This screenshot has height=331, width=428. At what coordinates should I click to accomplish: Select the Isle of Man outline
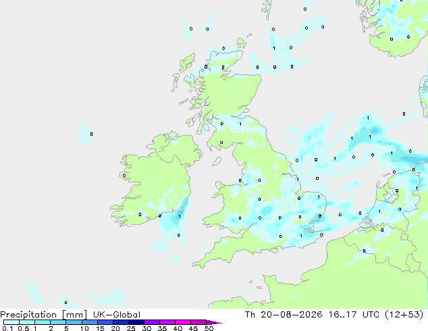217,161
